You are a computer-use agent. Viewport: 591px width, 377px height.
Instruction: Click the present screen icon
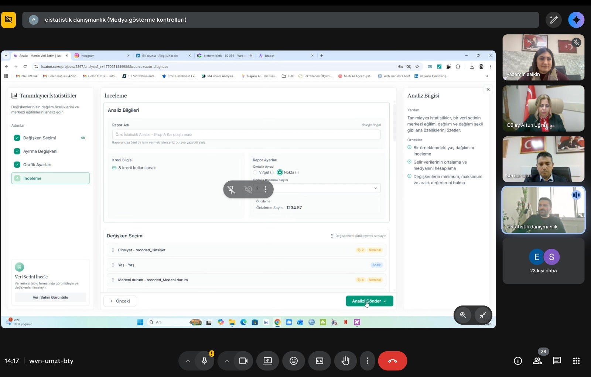267,361
